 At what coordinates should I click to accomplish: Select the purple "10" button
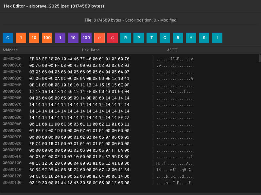point(73,38)
